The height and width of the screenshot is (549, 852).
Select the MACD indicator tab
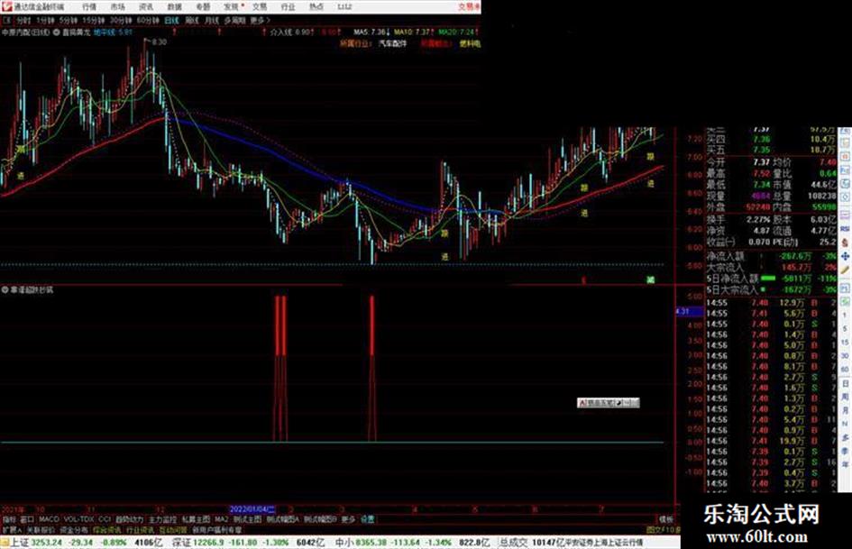point(49,519)
